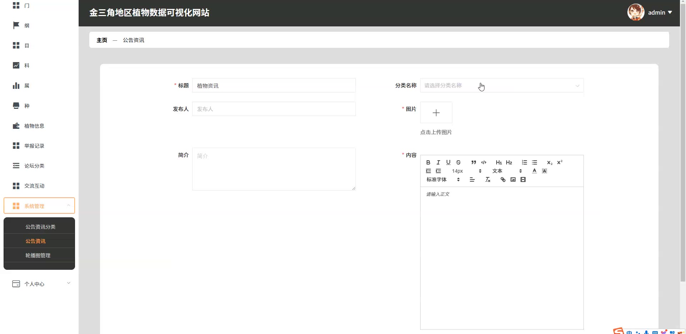Click the ordered list icon

524,162
